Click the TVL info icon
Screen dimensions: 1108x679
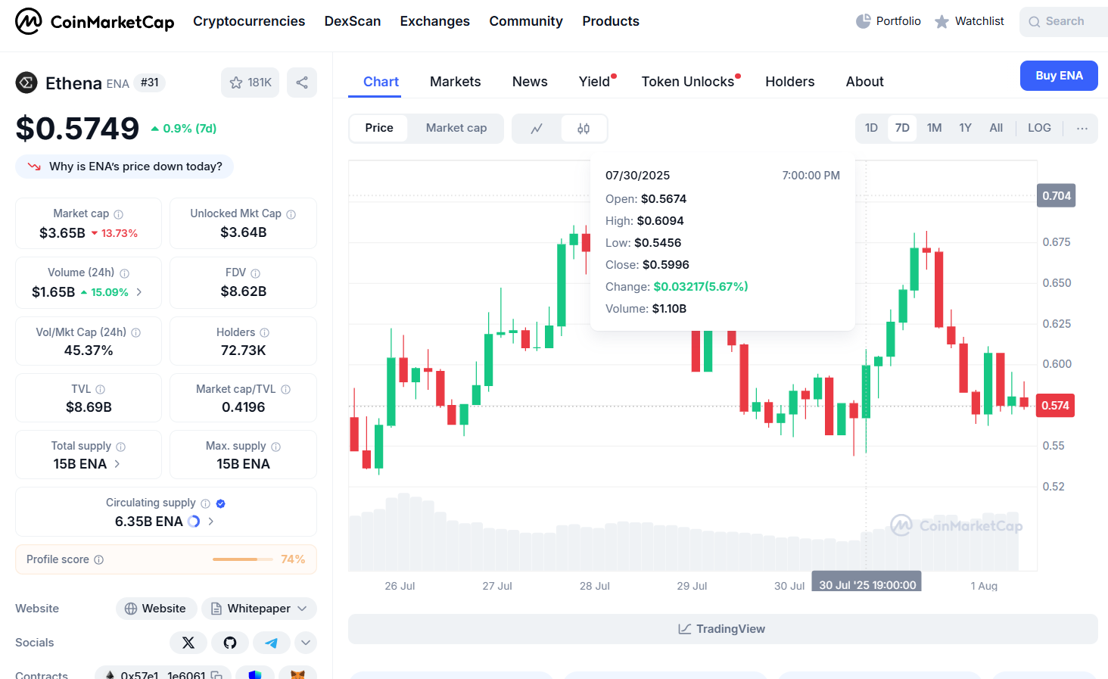pyautogui.click(x=100, y=389)
